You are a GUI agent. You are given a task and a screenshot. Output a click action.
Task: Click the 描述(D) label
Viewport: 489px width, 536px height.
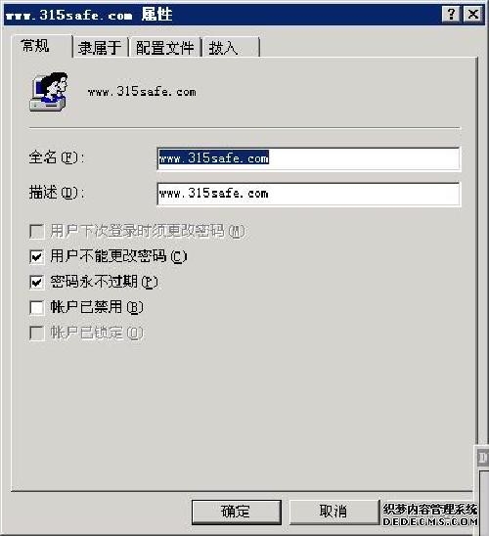point(57,193)
